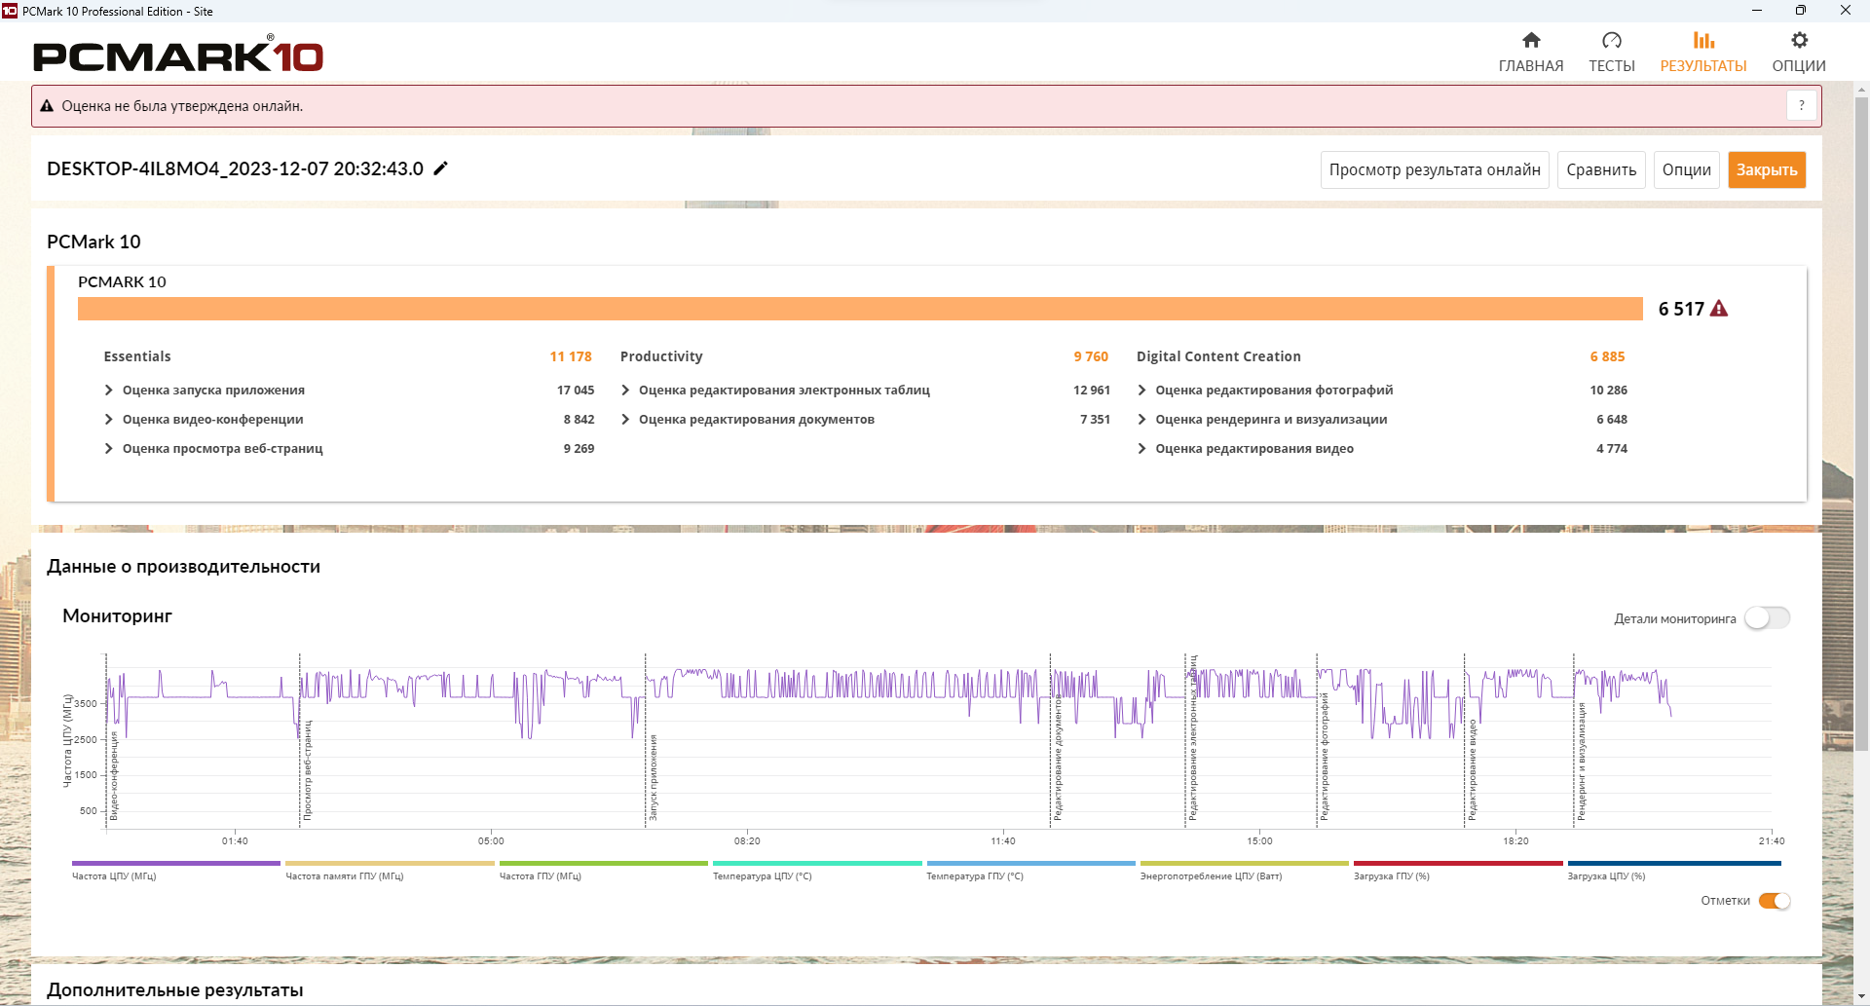The height and width of the screenshot is (1006, 1870).
Task: Click the Дополнительные результаты heading
Action: pos(175,990)
